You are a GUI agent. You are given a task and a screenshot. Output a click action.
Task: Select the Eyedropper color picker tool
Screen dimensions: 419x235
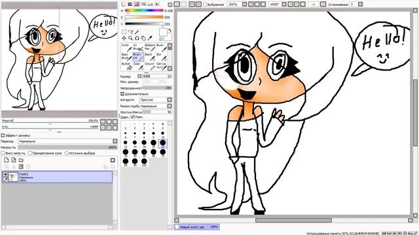coord(150,39)
